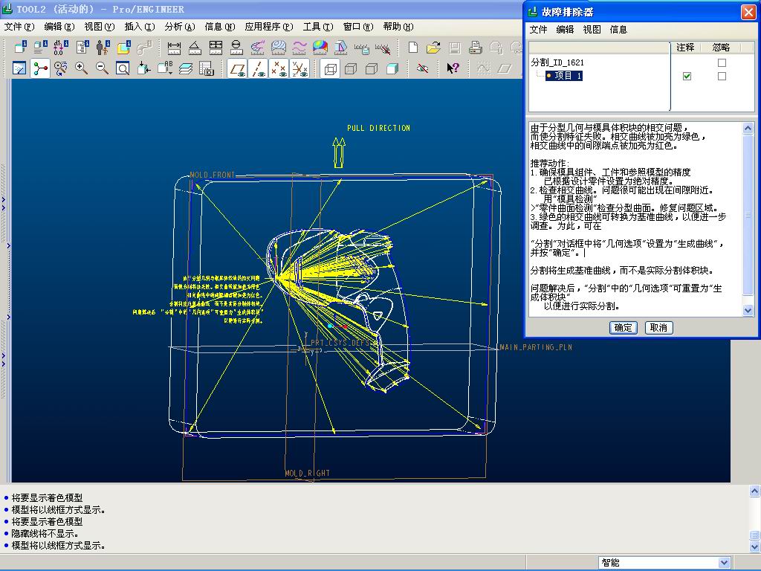Toggle Spin Center display

pyautogui.click(x=40, y=68)
